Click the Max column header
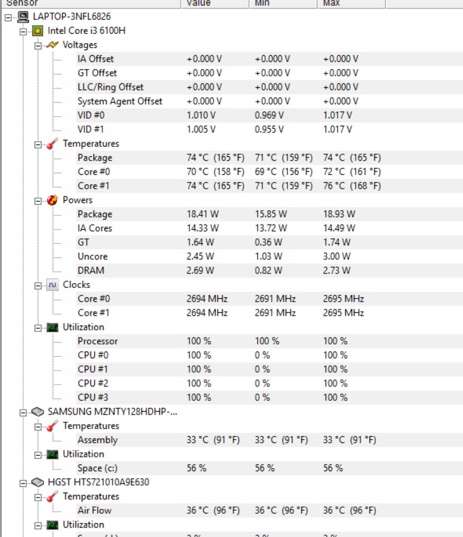This screenshot has width=463, height=537. (x=351, y=3)
